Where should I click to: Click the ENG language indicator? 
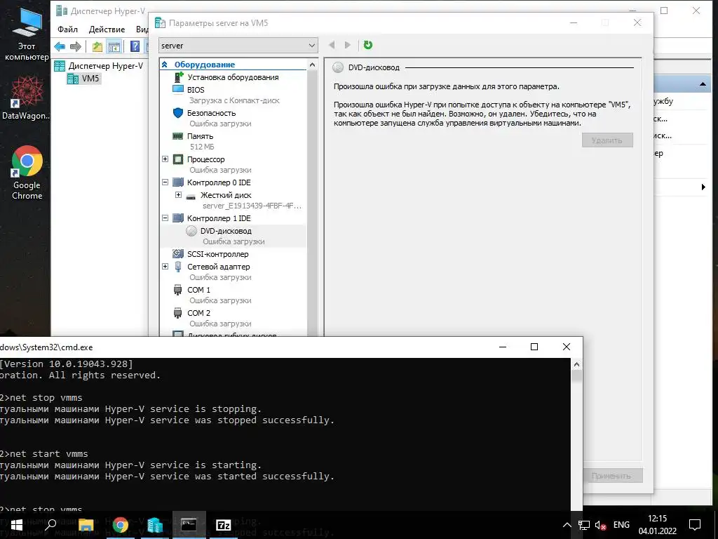click(621, 525)
